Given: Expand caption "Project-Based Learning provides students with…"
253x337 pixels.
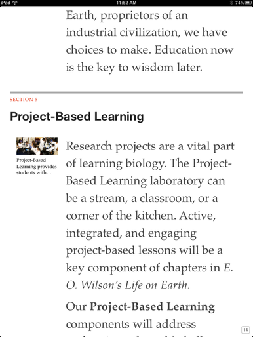Looking at the screenshot, I should pos(37,167).
